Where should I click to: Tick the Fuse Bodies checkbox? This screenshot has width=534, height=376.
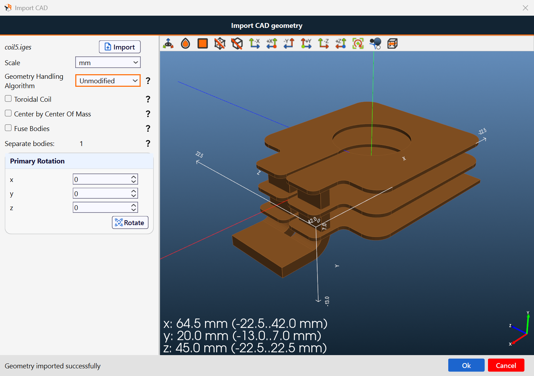tap(8, 128)
